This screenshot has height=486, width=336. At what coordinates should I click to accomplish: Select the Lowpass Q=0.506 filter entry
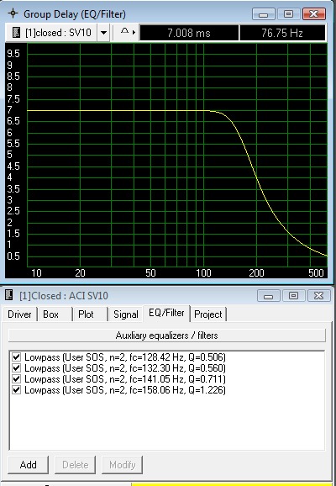(125, 357)
